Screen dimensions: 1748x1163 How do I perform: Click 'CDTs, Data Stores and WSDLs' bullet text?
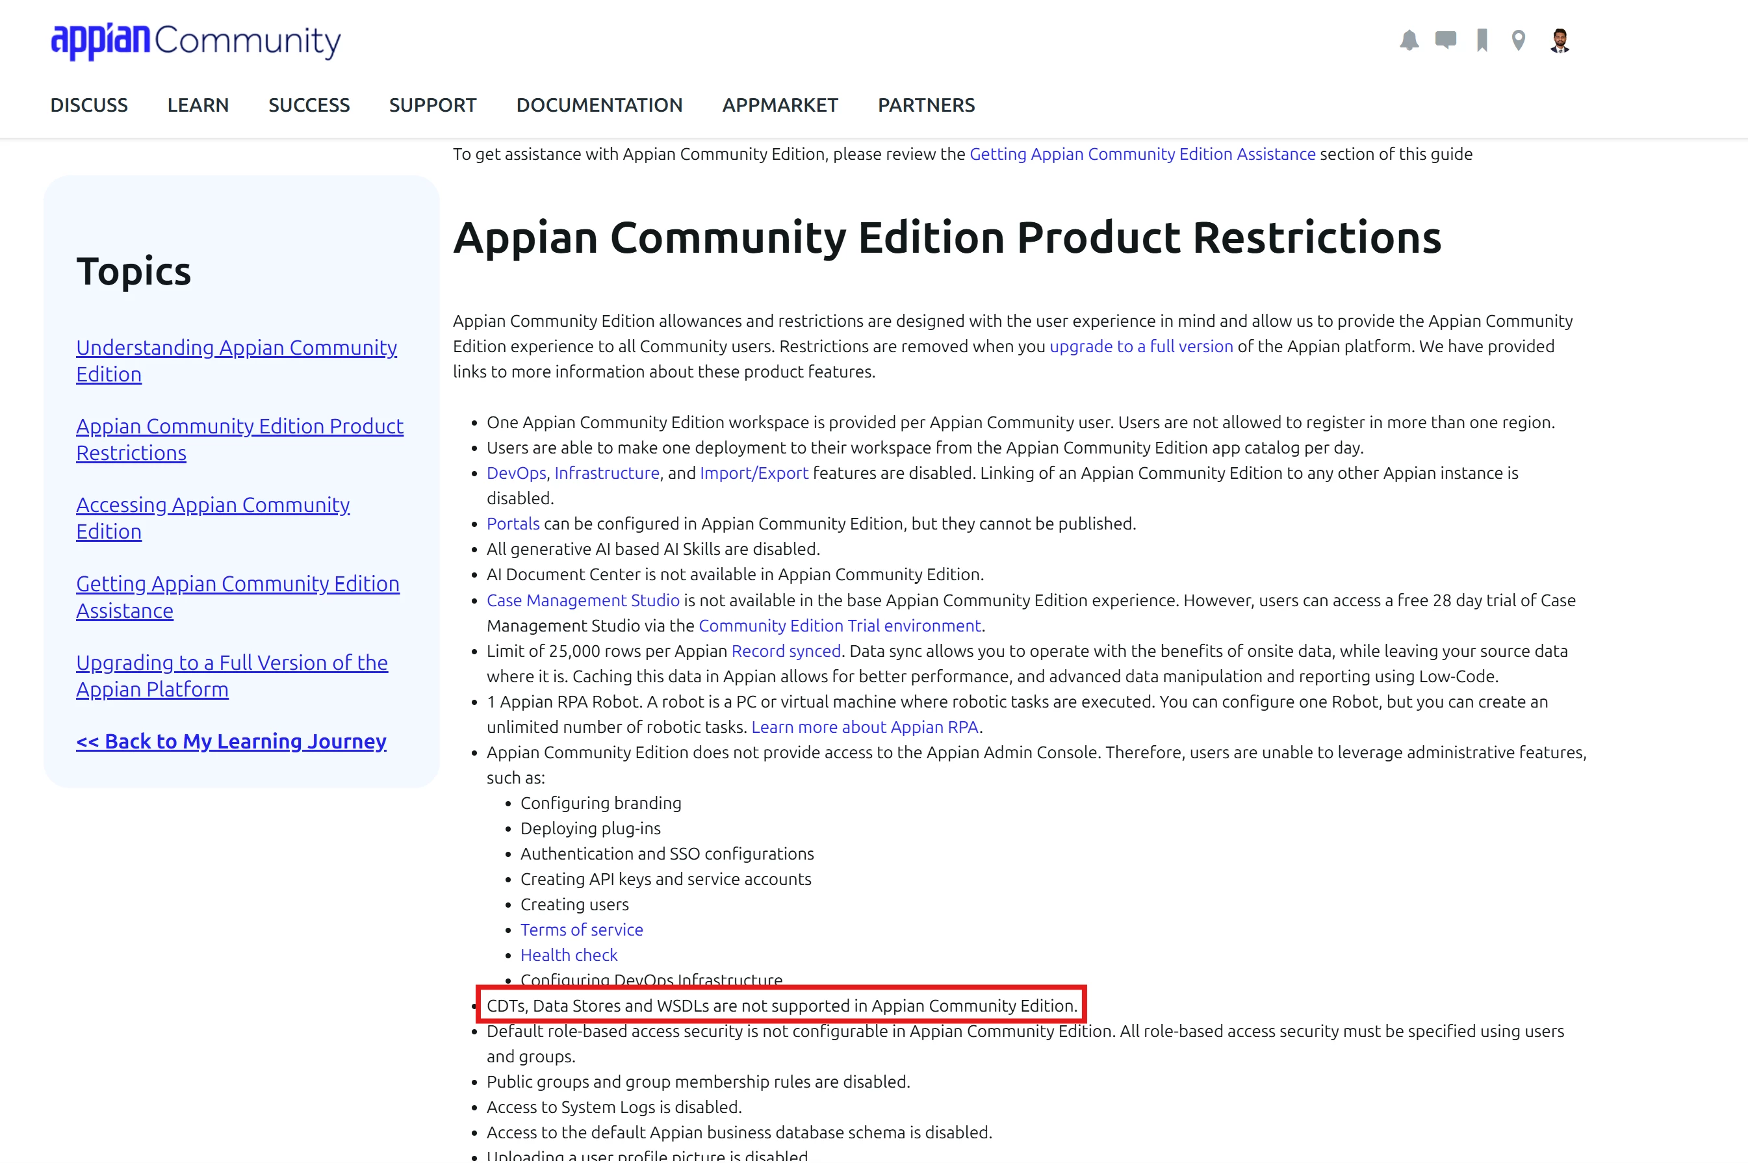pyautogui.click(x=782, y=1006)
